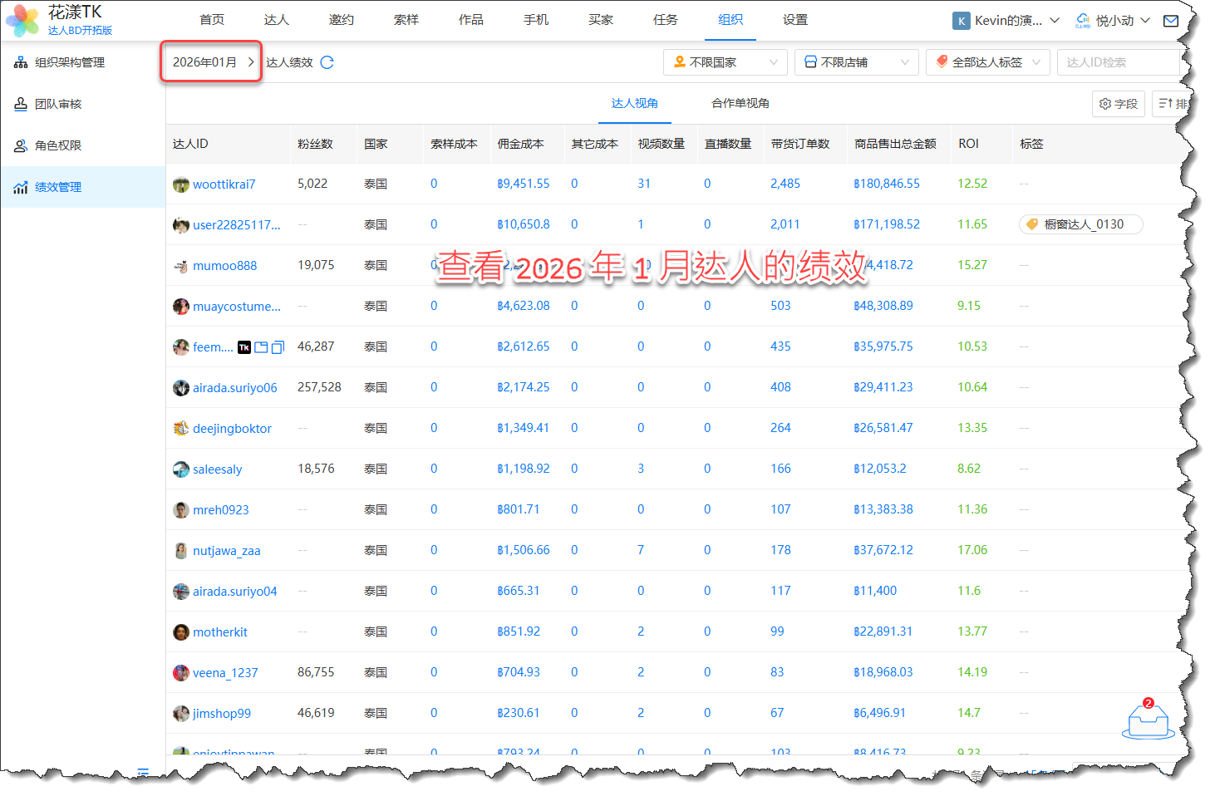Open the 索样 top menu
Screen dimensions: 1215x801
click(406, 20)
